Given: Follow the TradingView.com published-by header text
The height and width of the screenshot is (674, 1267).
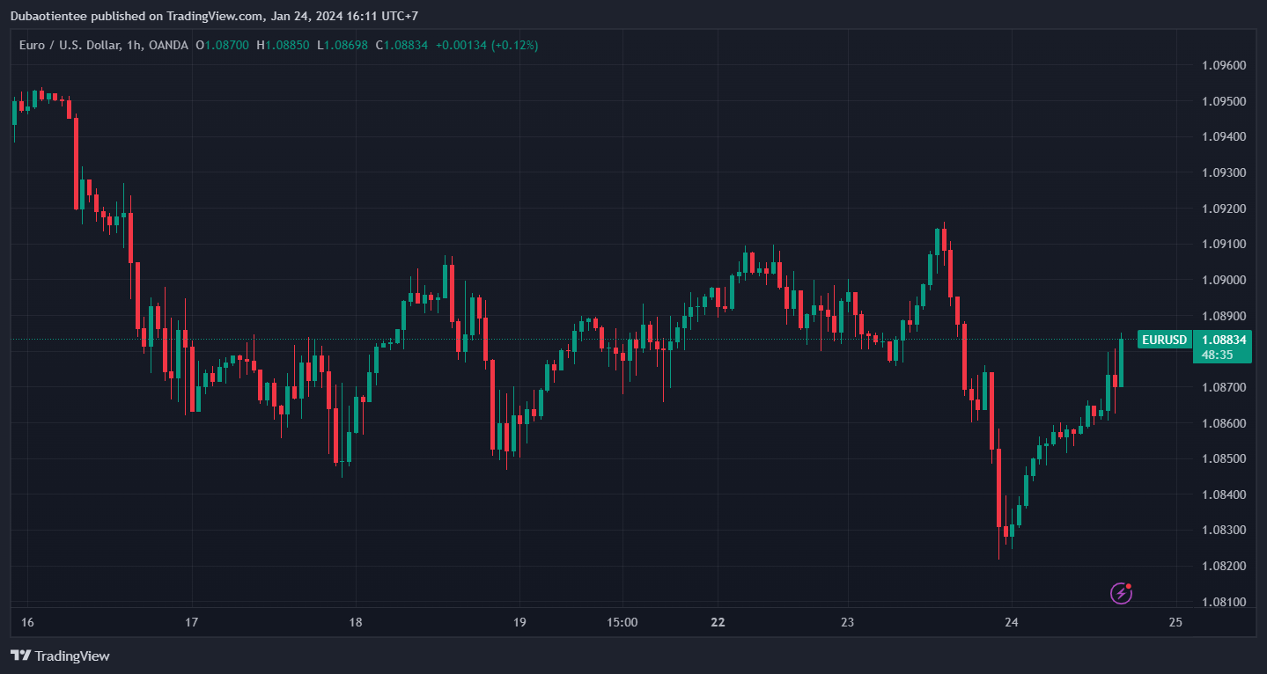Looking at the screenshot, I should tap(214, 16).
